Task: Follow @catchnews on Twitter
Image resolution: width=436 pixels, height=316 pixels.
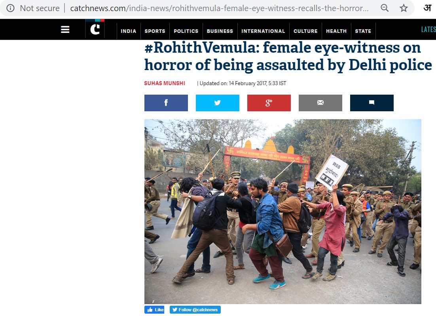Action: pos(195,310)
